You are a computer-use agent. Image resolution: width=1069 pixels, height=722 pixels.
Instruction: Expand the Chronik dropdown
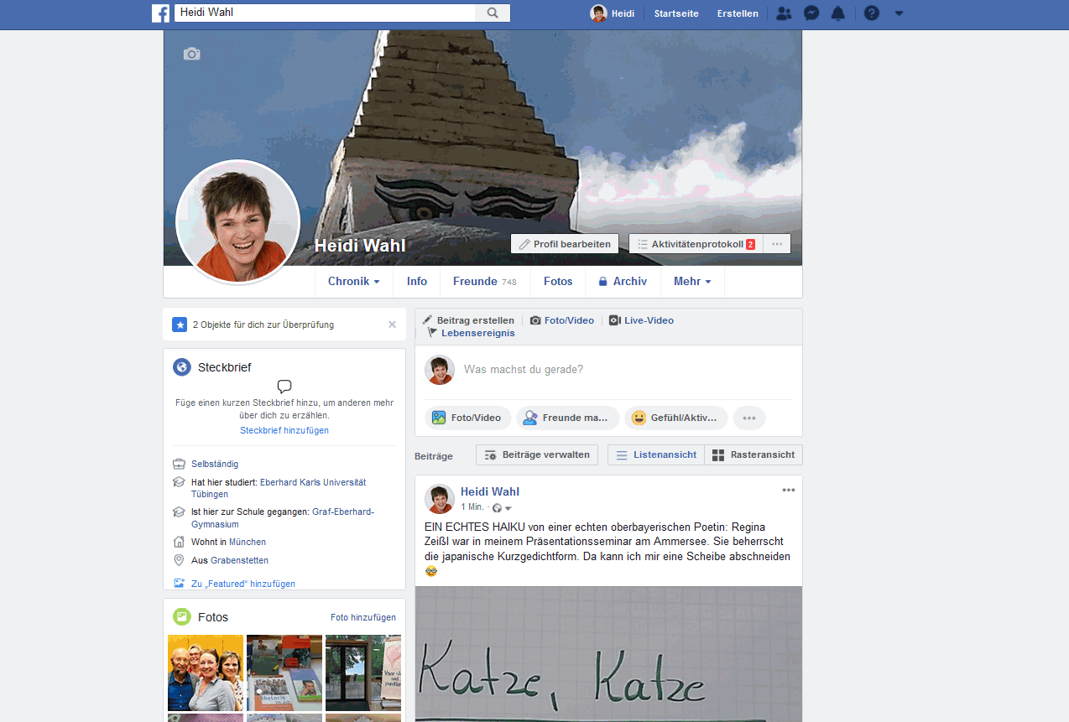coord(353,282)
